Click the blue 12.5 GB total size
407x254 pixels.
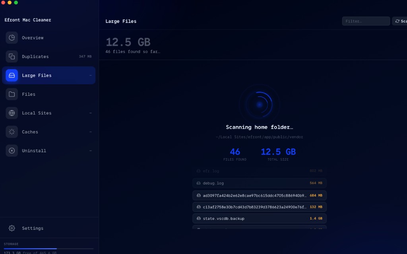[x=278, y=152]
